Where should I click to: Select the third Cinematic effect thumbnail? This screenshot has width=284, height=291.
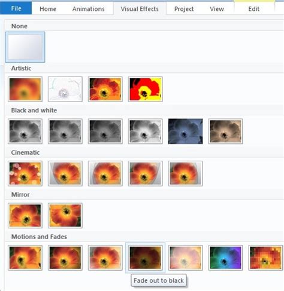[x=105, y=173]
